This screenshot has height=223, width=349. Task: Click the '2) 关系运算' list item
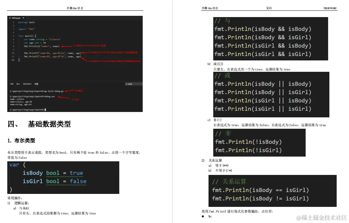pyautogui.click(x=212, y=160)
